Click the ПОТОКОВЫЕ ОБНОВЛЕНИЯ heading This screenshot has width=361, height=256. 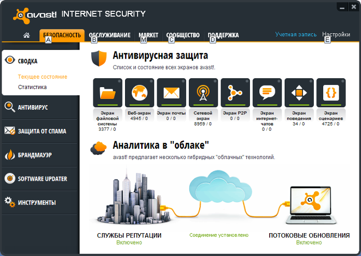(309, 235)
